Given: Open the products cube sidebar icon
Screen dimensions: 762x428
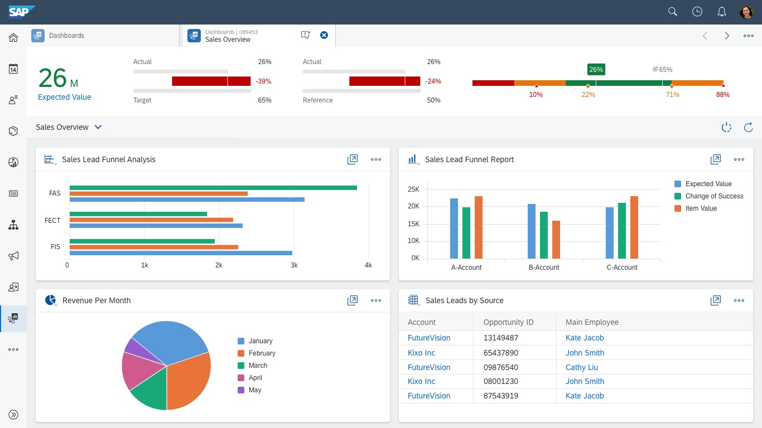Looking at the screenshot, I should point(13,131).
